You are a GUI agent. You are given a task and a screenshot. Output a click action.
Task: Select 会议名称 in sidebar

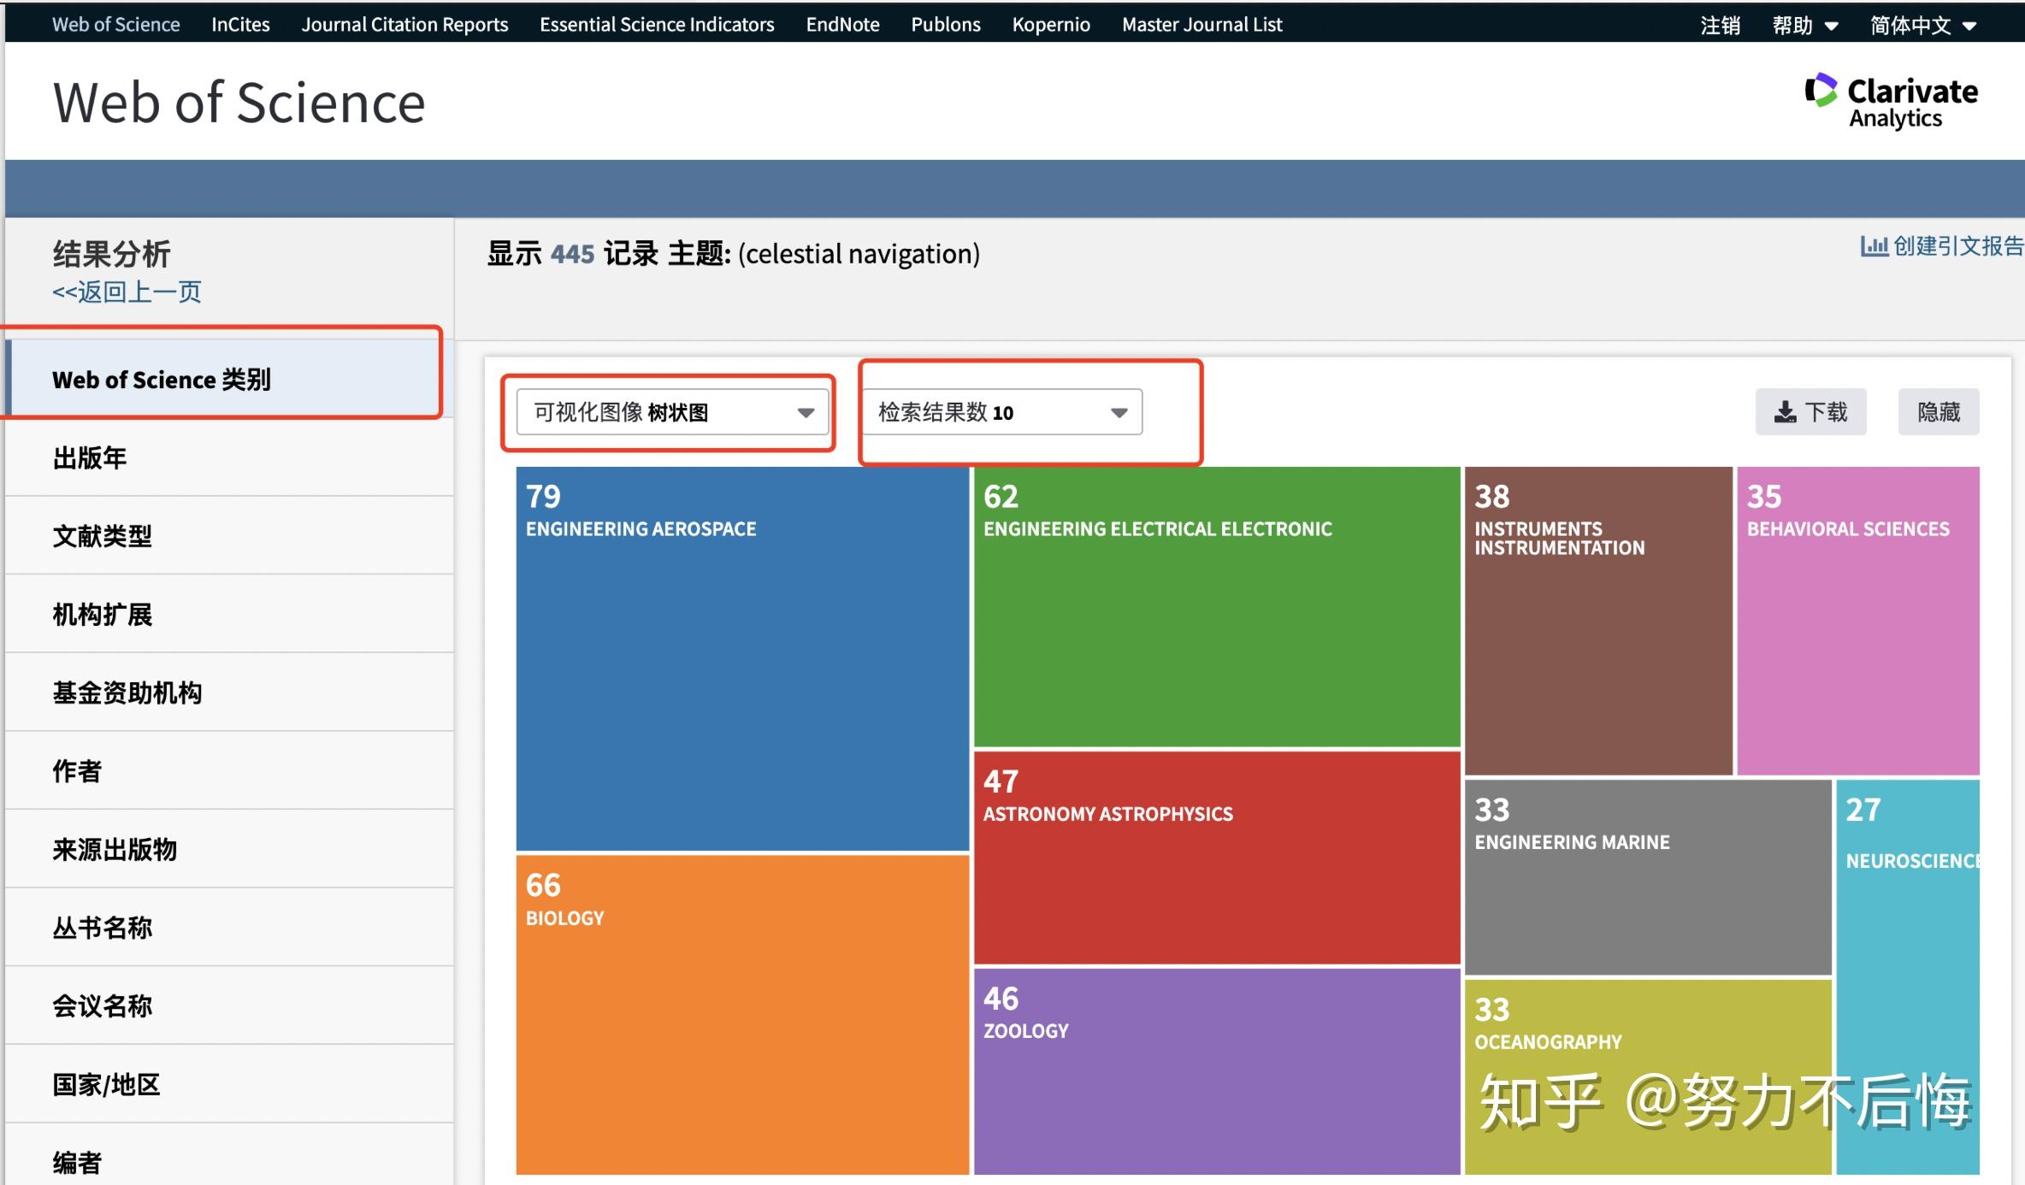coord(229,1006)
